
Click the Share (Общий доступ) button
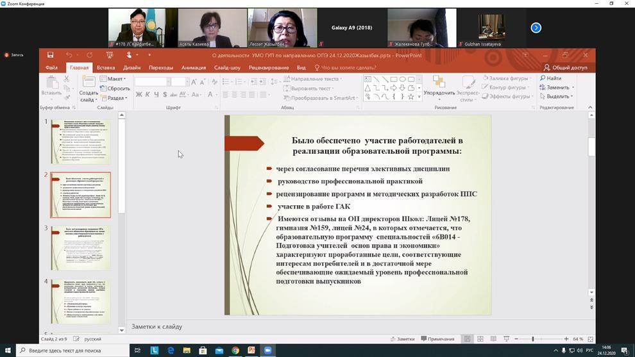tap(565, 67)
